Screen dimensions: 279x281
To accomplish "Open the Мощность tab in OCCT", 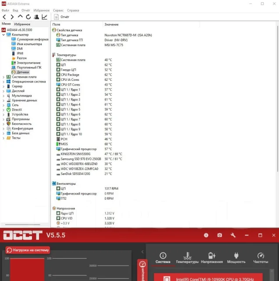I will pyautogui.click(x=236, y=258).
